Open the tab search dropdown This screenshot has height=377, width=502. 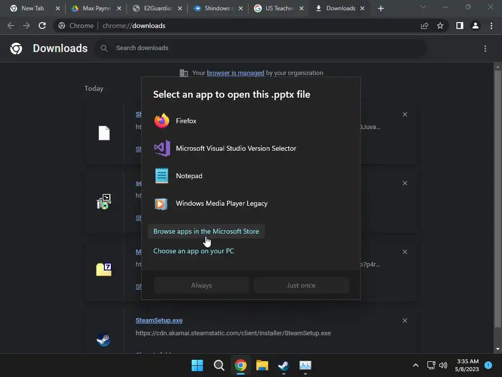point(423,7)
